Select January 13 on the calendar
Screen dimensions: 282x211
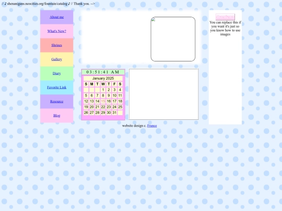[92, 101]
